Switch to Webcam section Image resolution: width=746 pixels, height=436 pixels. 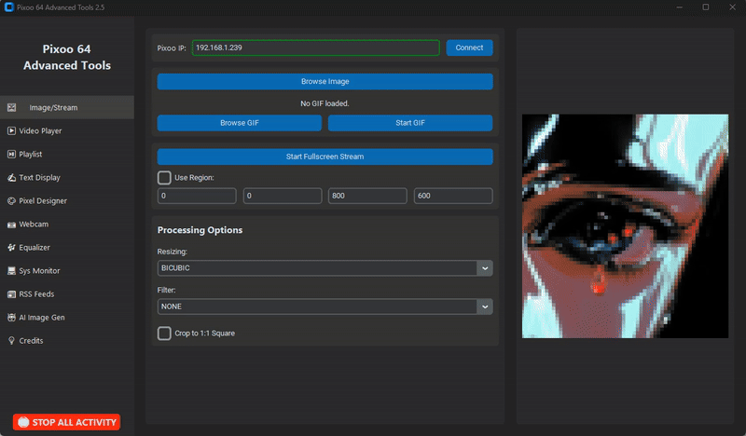click(x=66, y=224)
